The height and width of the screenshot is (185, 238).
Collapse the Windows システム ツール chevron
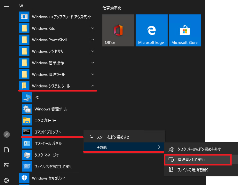(93, 86)
